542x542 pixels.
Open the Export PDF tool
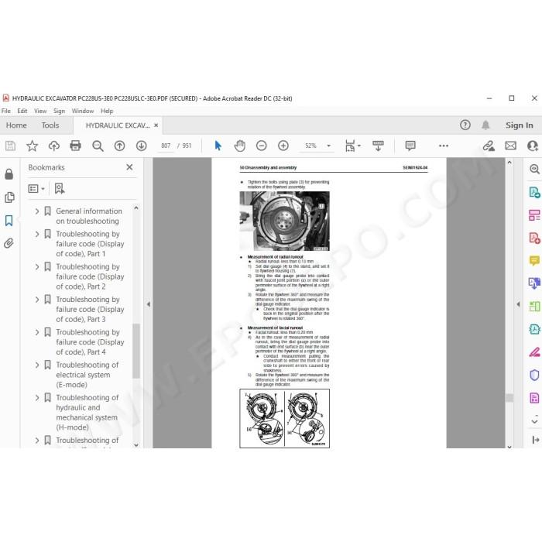tap(534, 192)
